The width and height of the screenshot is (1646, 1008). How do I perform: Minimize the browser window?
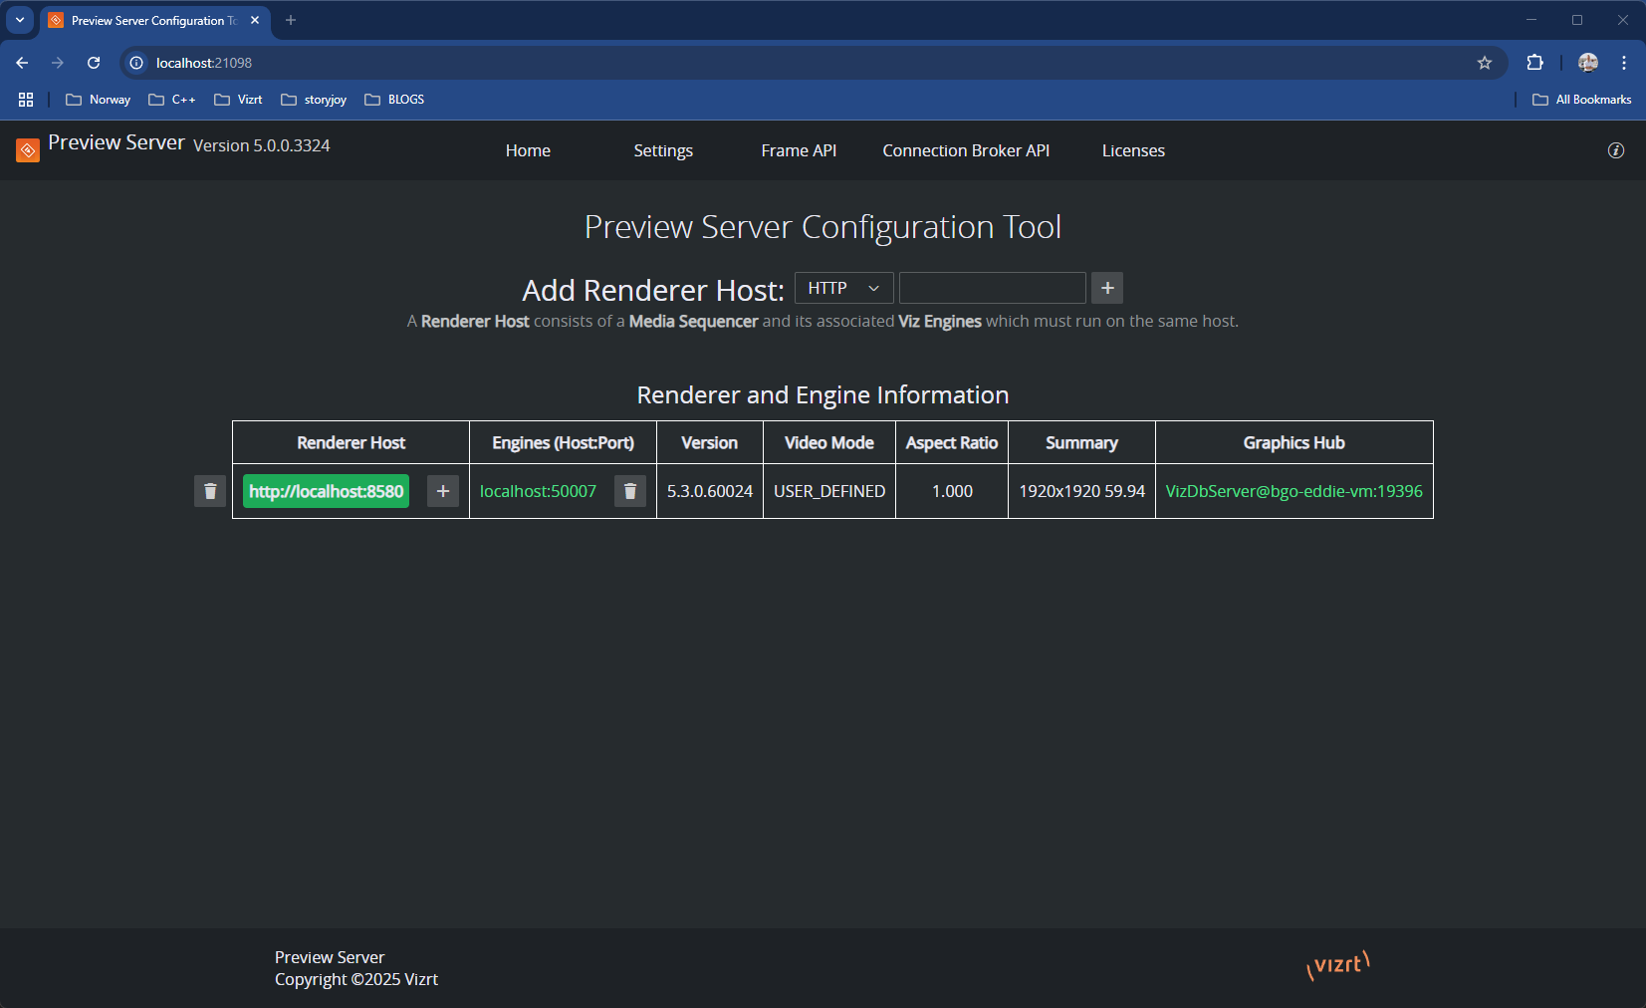(x=1531, y=20)
